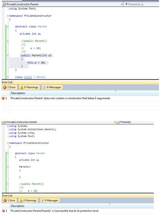Place cursor on 'using System.Collections.Generic;' line

point(33,129)
